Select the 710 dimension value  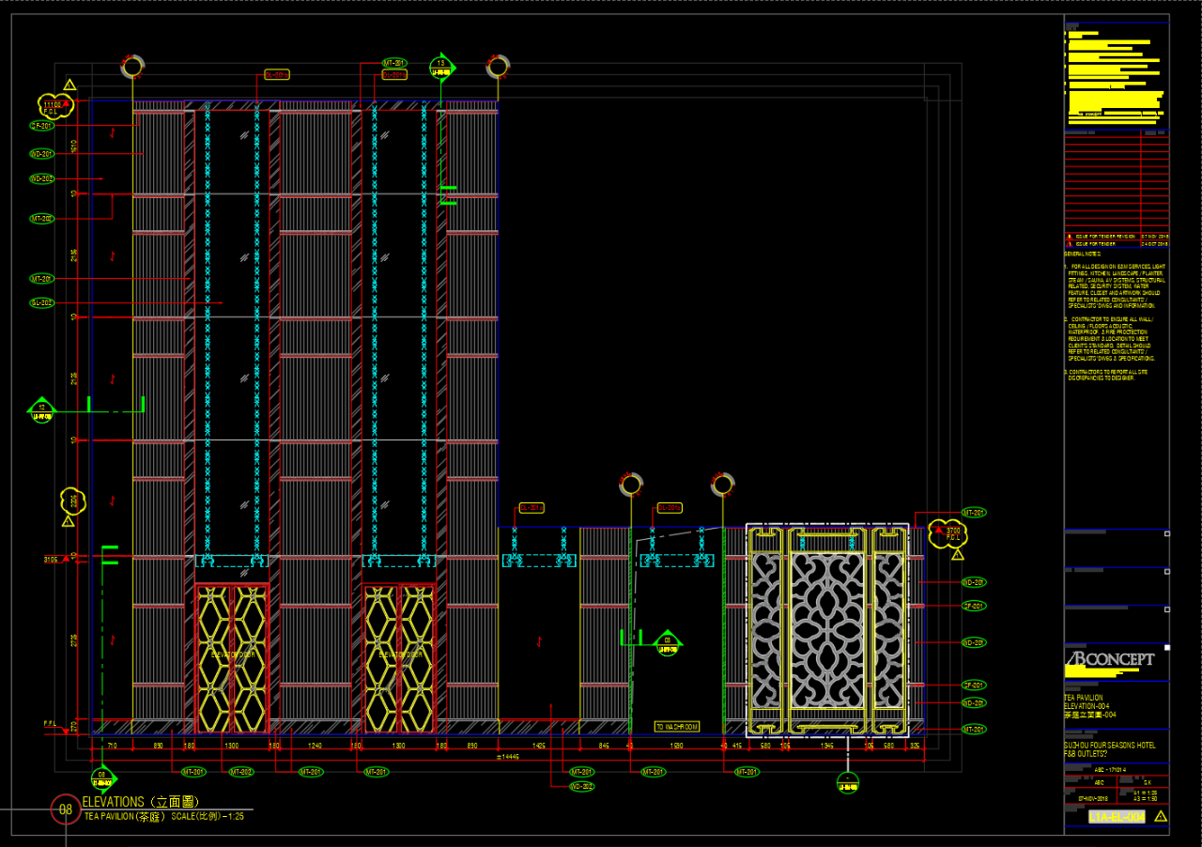112,746
